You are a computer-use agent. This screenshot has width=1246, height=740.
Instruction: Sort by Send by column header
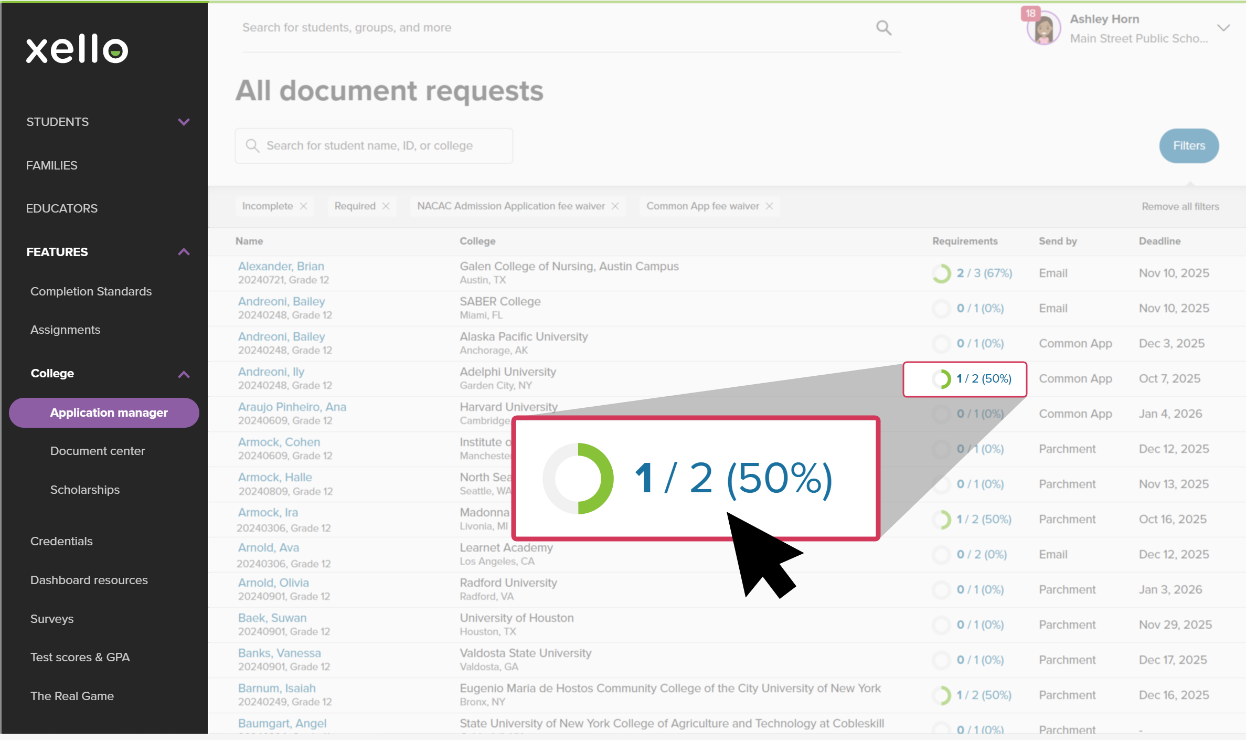(1058, 241)
